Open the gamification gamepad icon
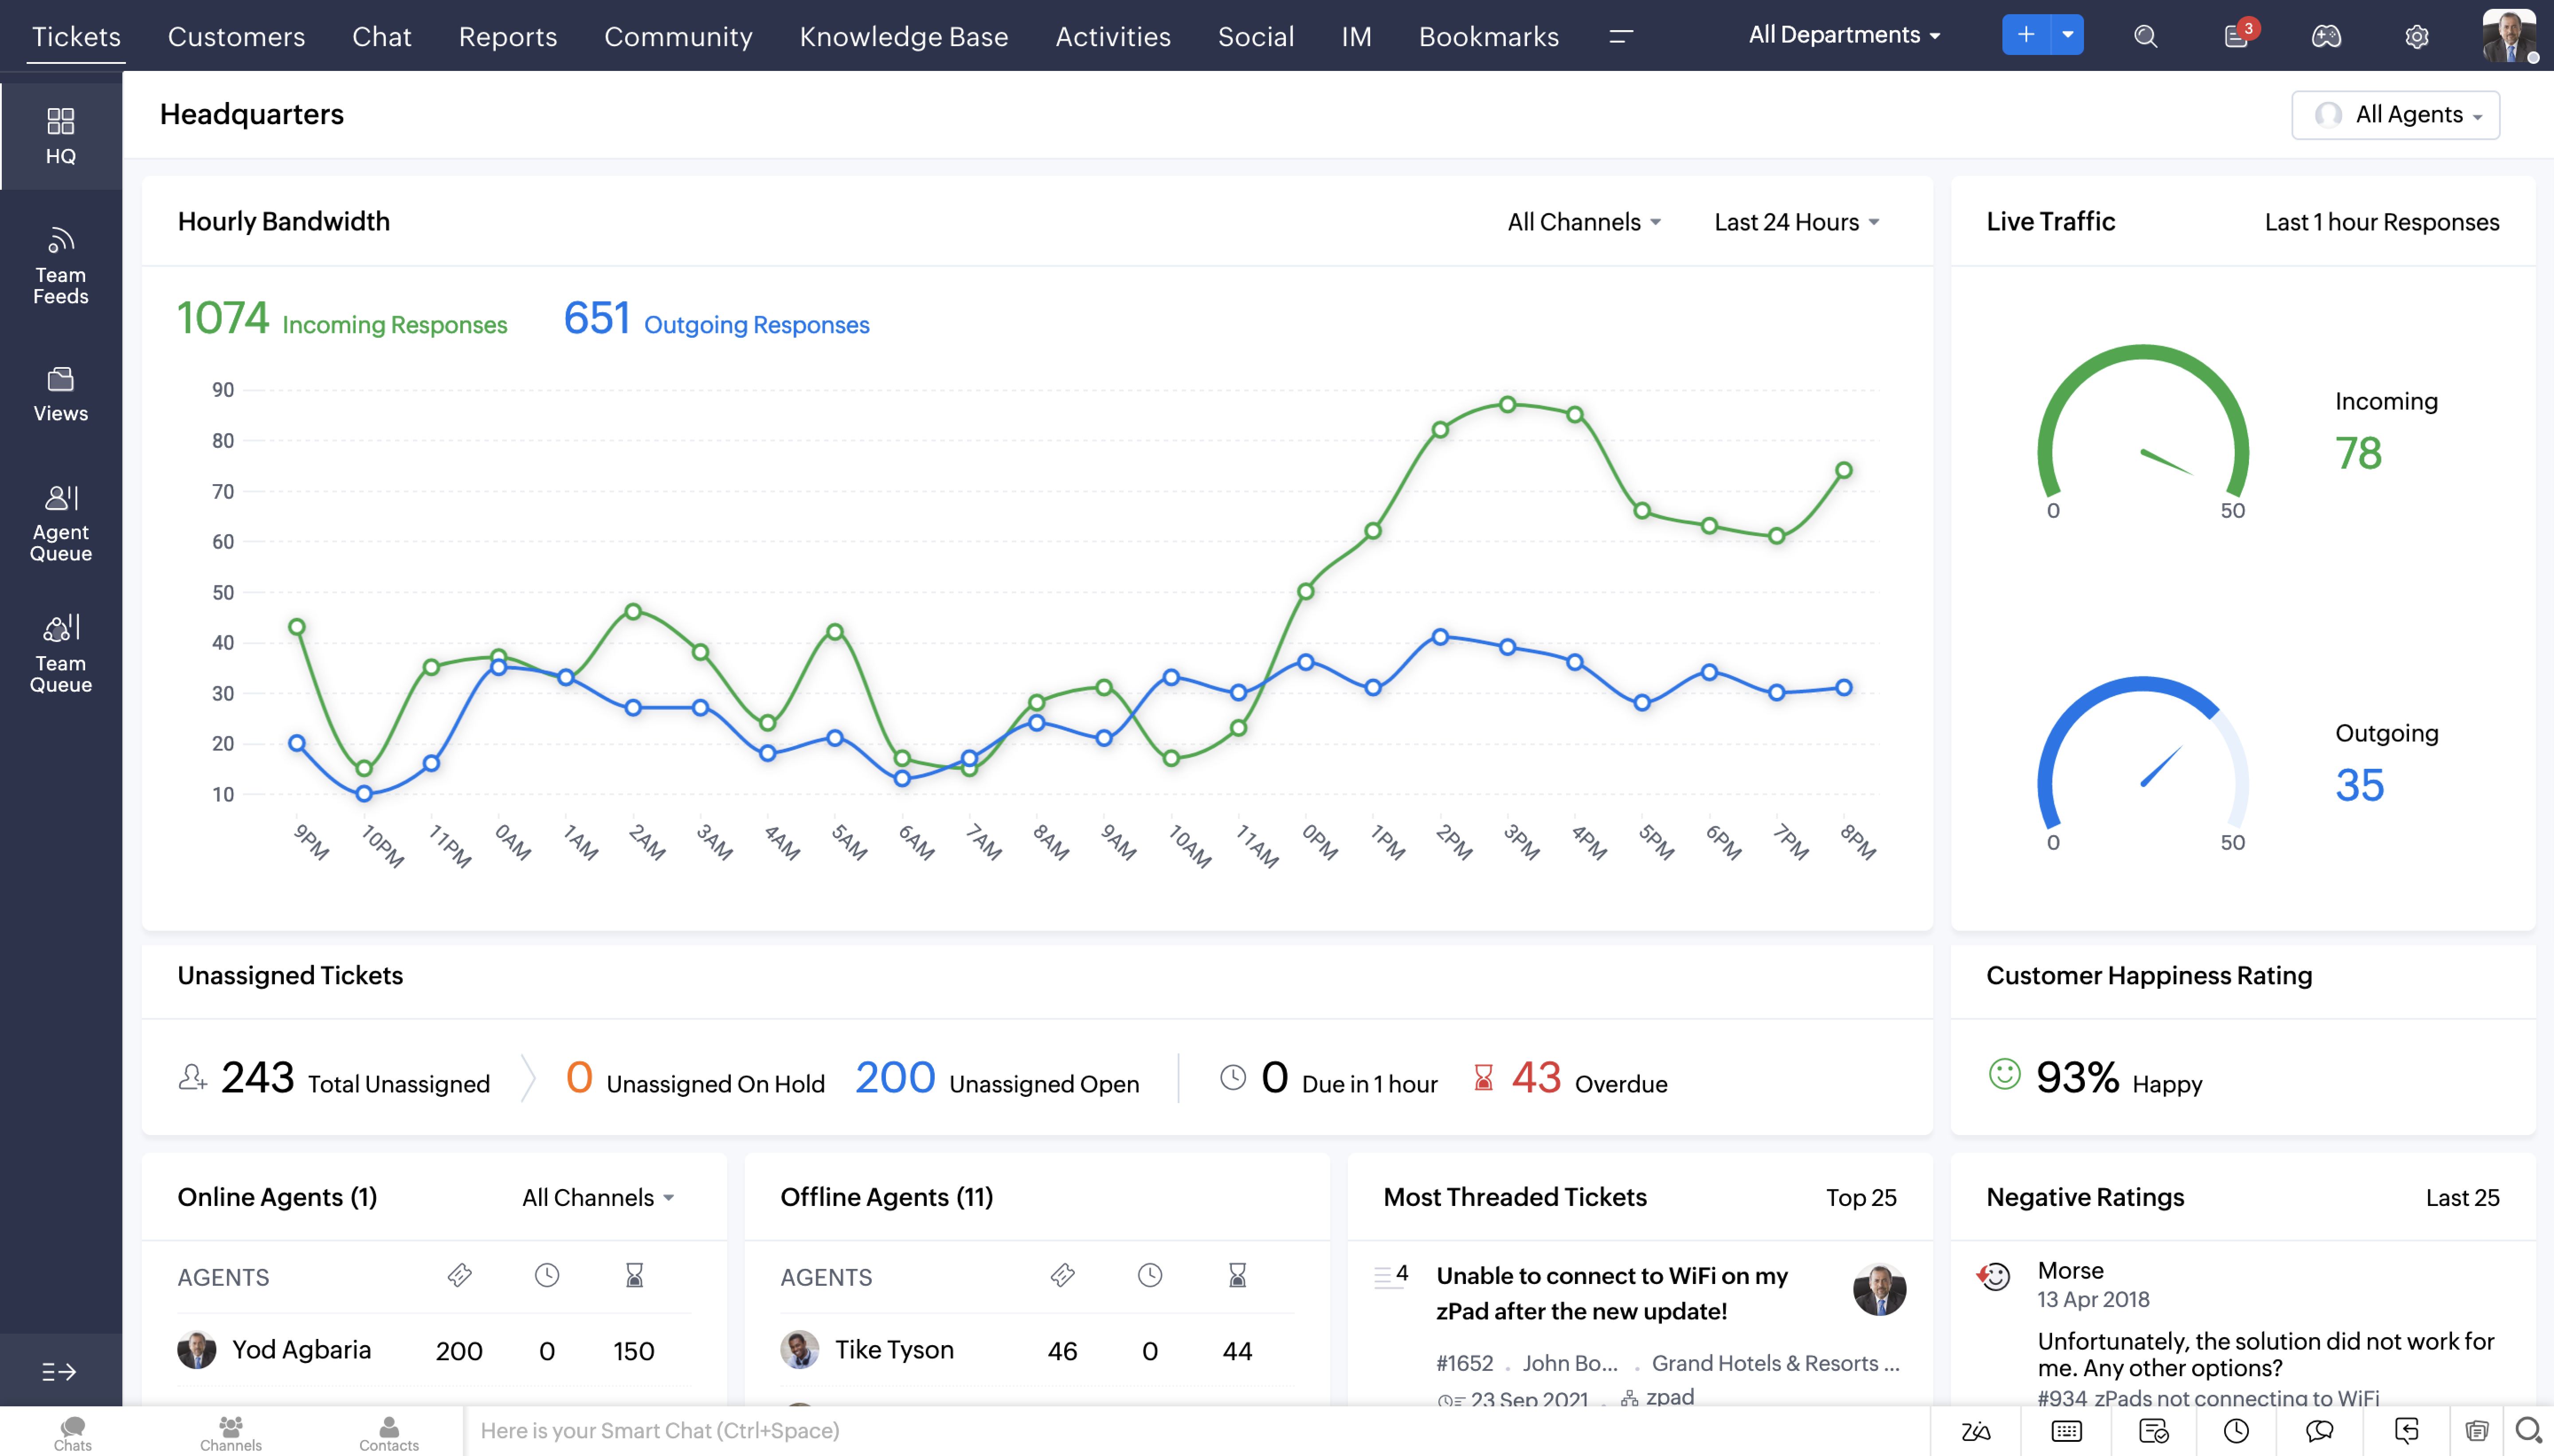Viewport: 2554px width, 1456px height. point(2326,36)
